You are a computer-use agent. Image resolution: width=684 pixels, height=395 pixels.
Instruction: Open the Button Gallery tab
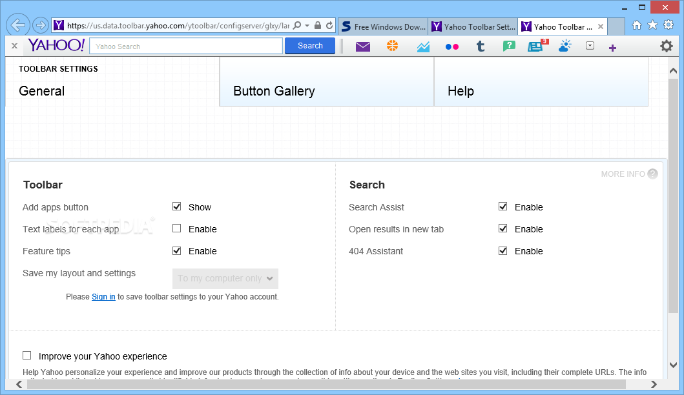[x=327, y=82]
